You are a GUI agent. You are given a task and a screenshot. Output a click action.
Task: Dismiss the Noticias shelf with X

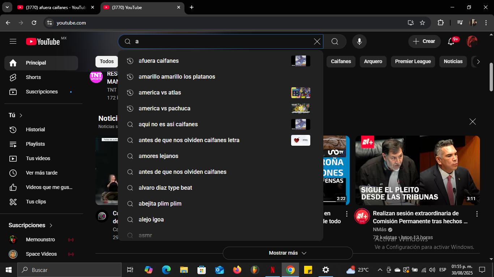[x=472, y=122]
